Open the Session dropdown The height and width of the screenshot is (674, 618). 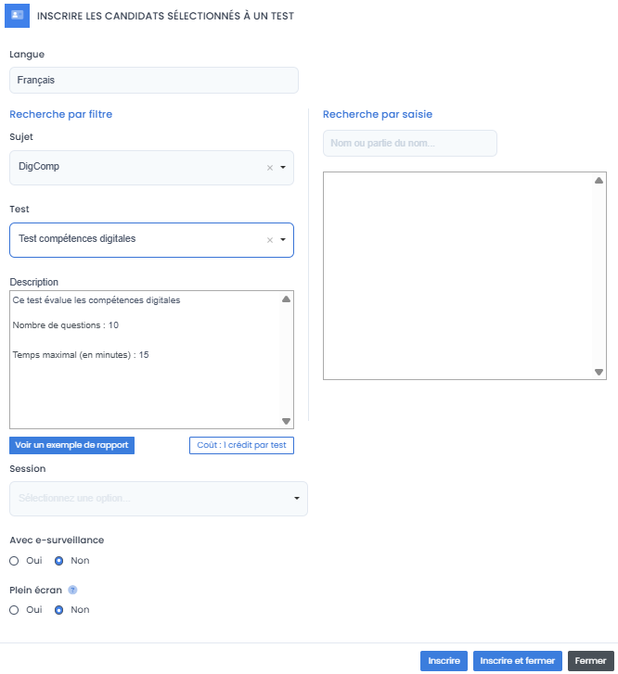tap(159, 498)
